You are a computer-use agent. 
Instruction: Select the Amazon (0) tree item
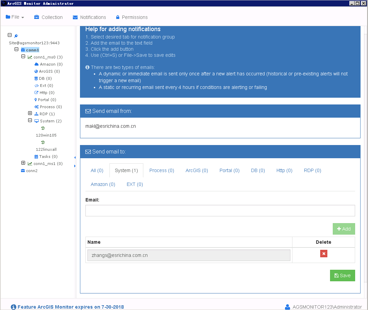point(51,64)
